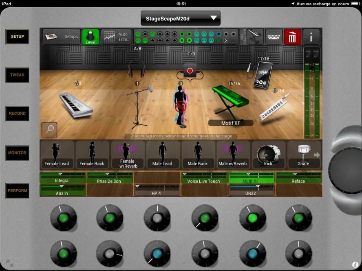Switch to the TWEAK mode tab

(x=17, y=75)
